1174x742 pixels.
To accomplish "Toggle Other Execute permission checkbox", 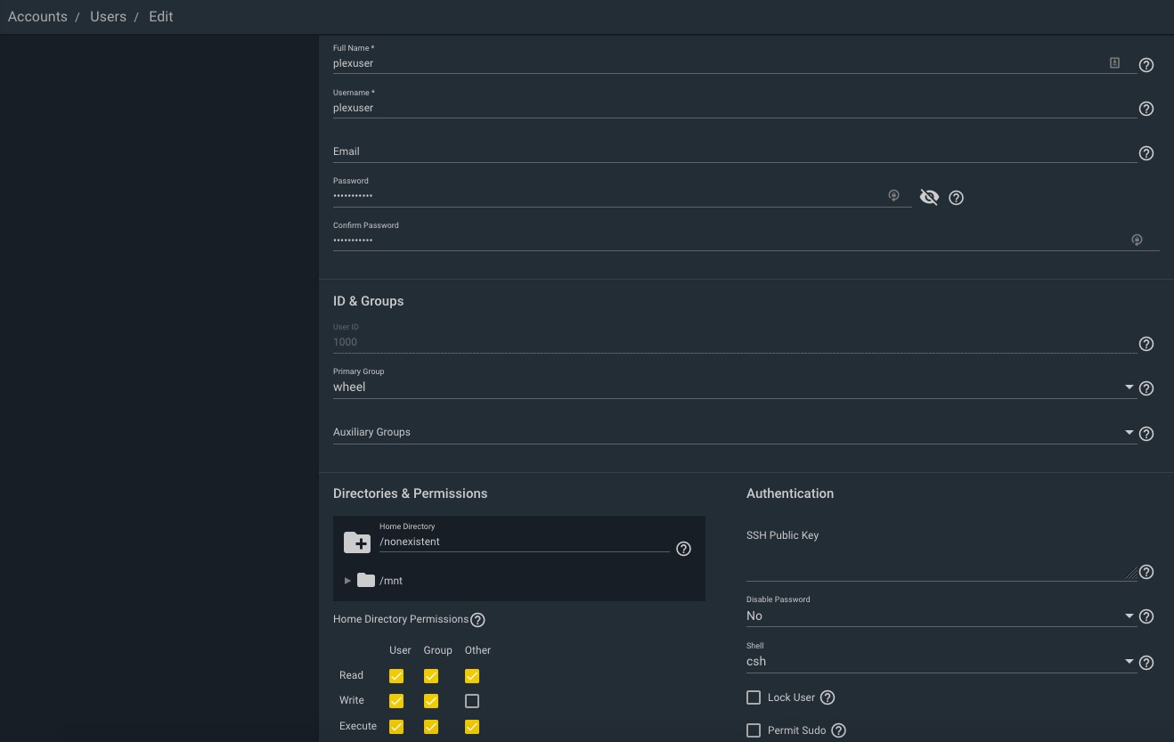I will [472, 727].
